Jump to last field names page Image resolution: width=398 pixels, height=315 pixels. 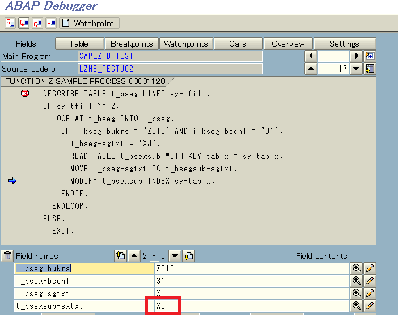188,256
